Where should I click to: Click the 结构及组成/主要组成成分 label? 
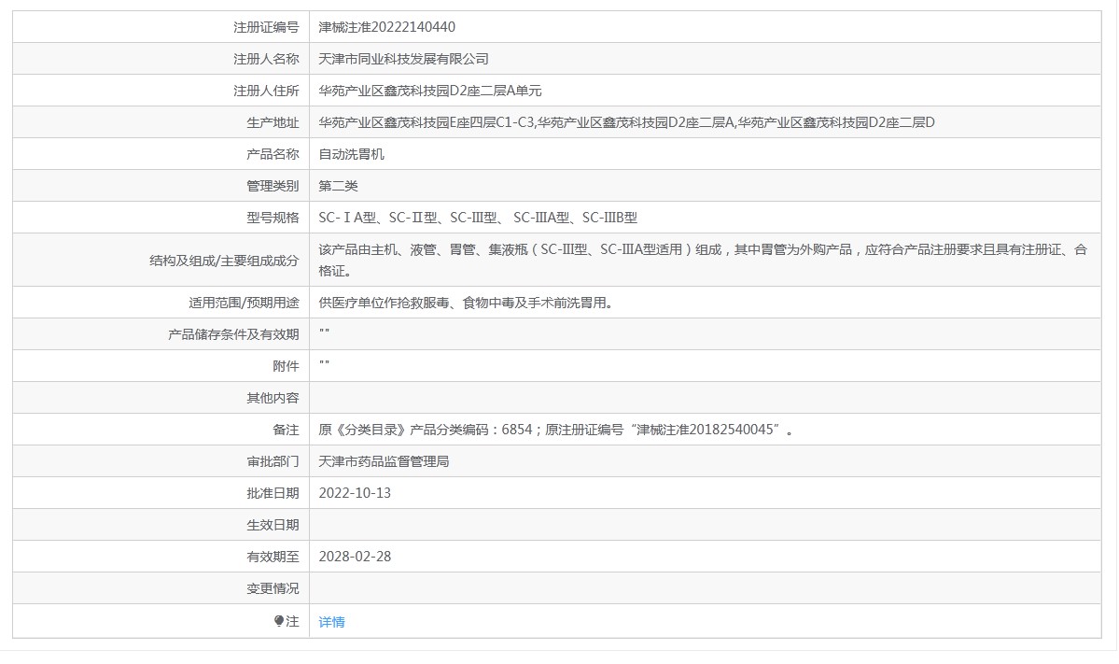224,261
